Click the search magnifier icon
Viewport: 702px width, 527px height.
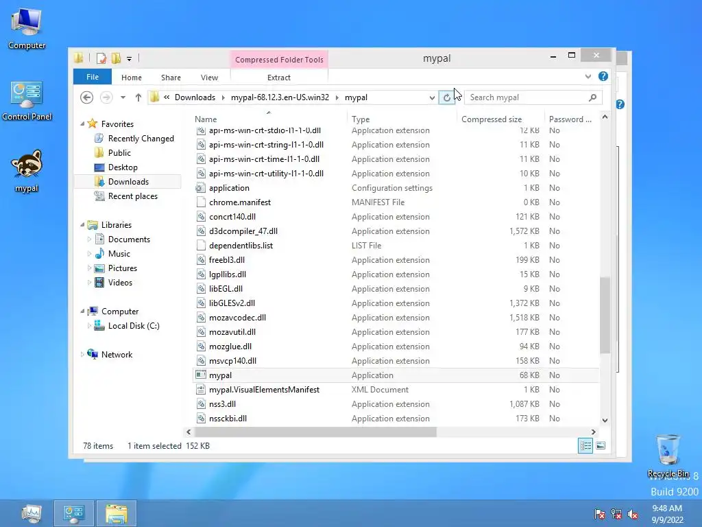(x=593, y=97)
